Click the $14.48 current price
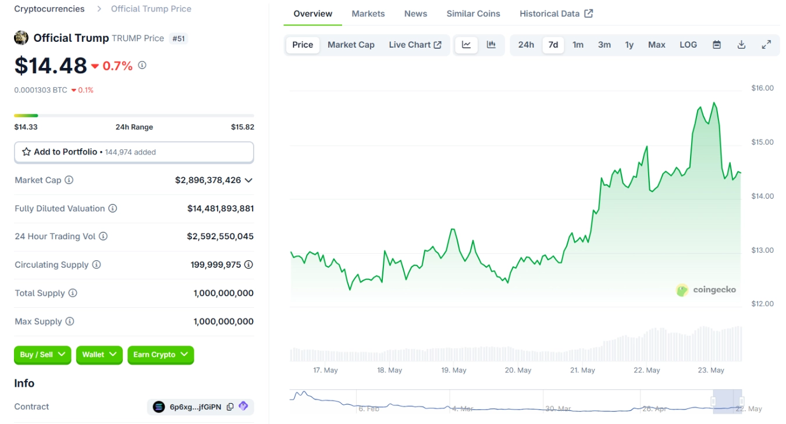Viewport: 786px width, 424px height. coord(51,66)
